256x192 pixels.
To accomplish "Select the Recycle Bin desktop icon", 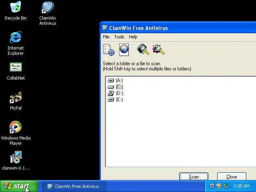I will tap(16, 11).
